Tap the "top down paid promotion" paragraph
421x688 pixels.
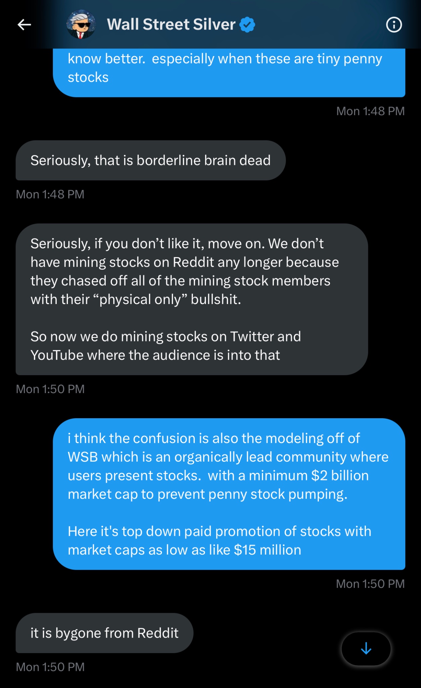coord(219,541)
